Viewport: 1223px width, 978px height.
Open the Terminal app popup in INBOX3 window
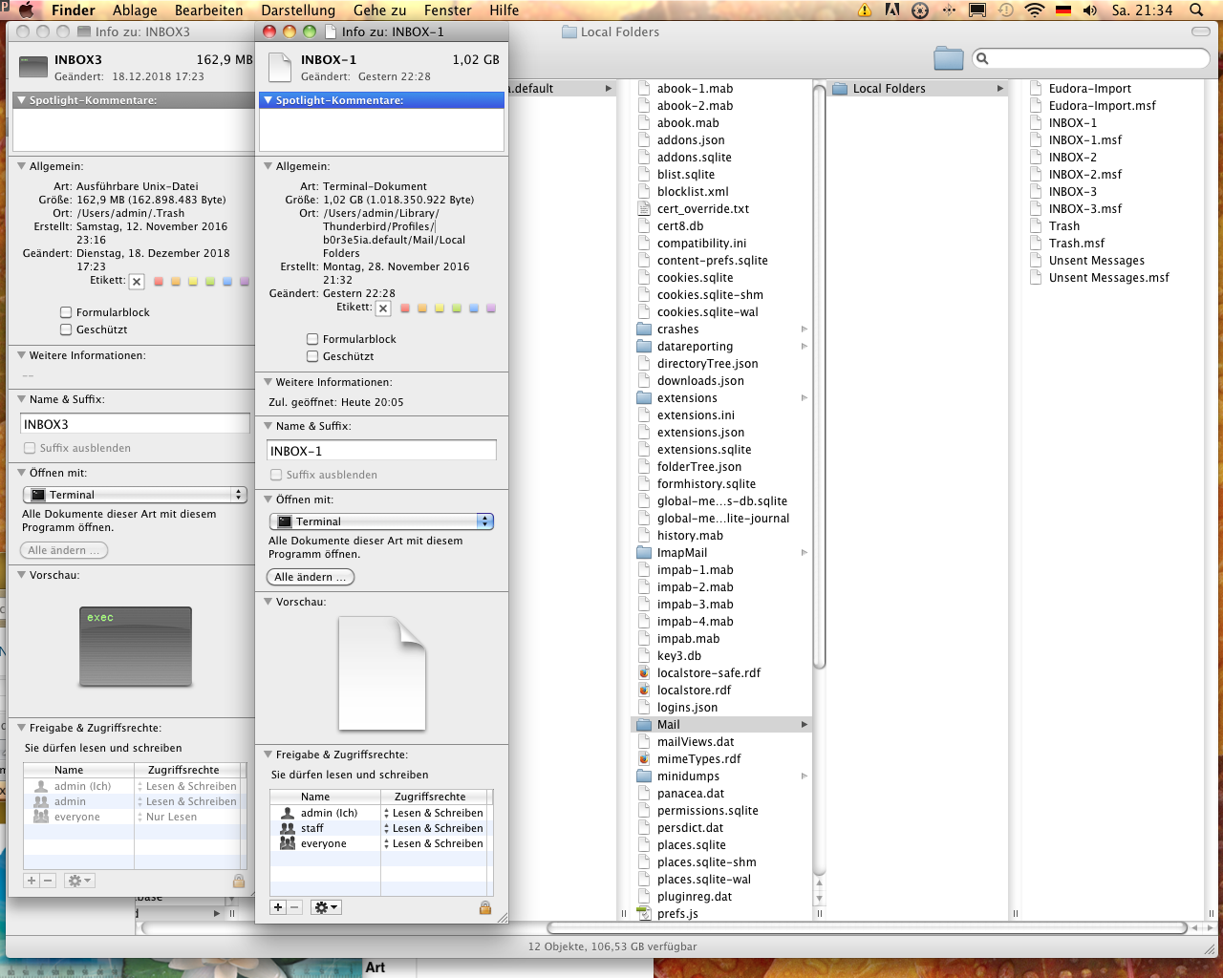click(x=135, y=495)
